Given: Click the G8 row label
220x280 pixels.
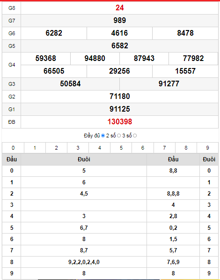Looking at the screenshot, I should click(12, 8).
